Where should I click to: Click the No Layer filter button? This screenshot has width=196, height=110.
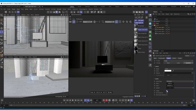click(x=141, y=20)
